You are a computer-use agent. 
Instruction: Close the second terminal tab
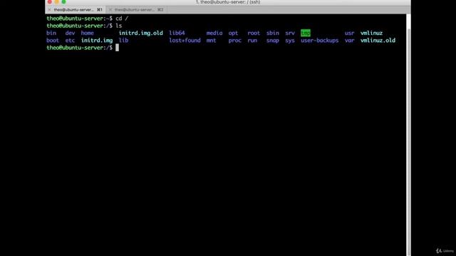coord(110,9)
